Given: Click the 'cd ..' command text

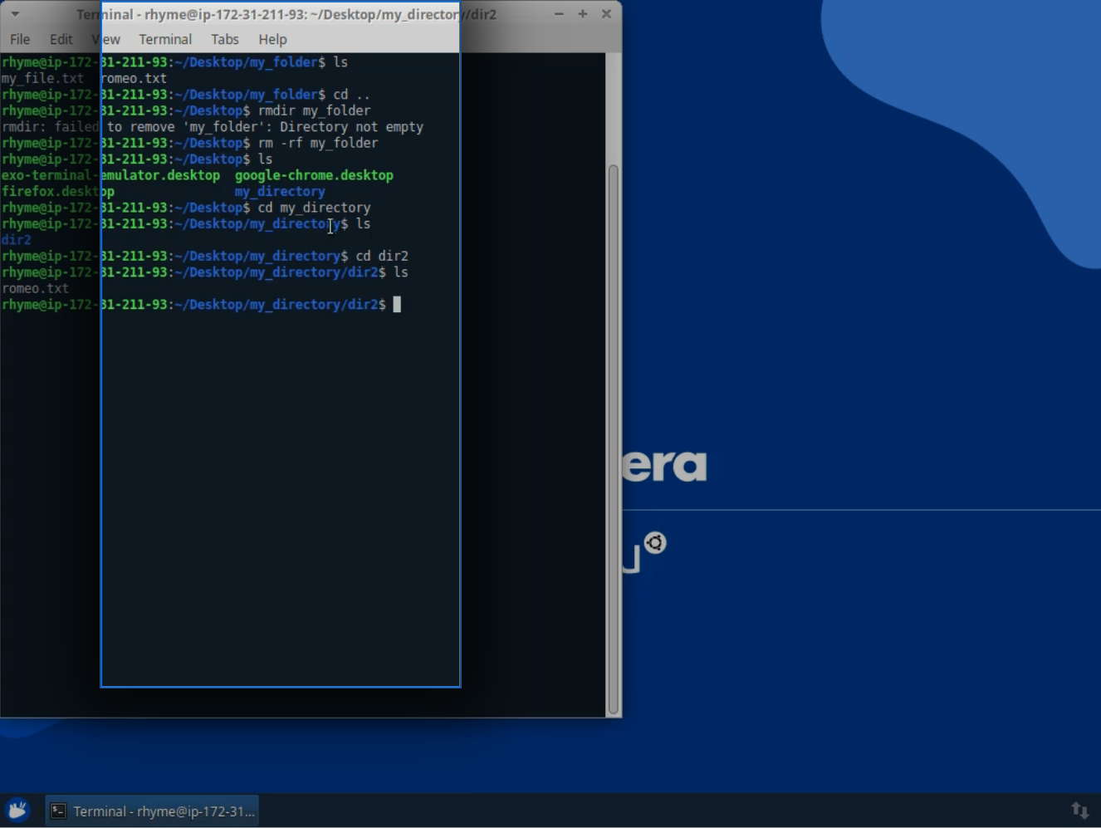Looking at the screenshot, I should [352, 95].
